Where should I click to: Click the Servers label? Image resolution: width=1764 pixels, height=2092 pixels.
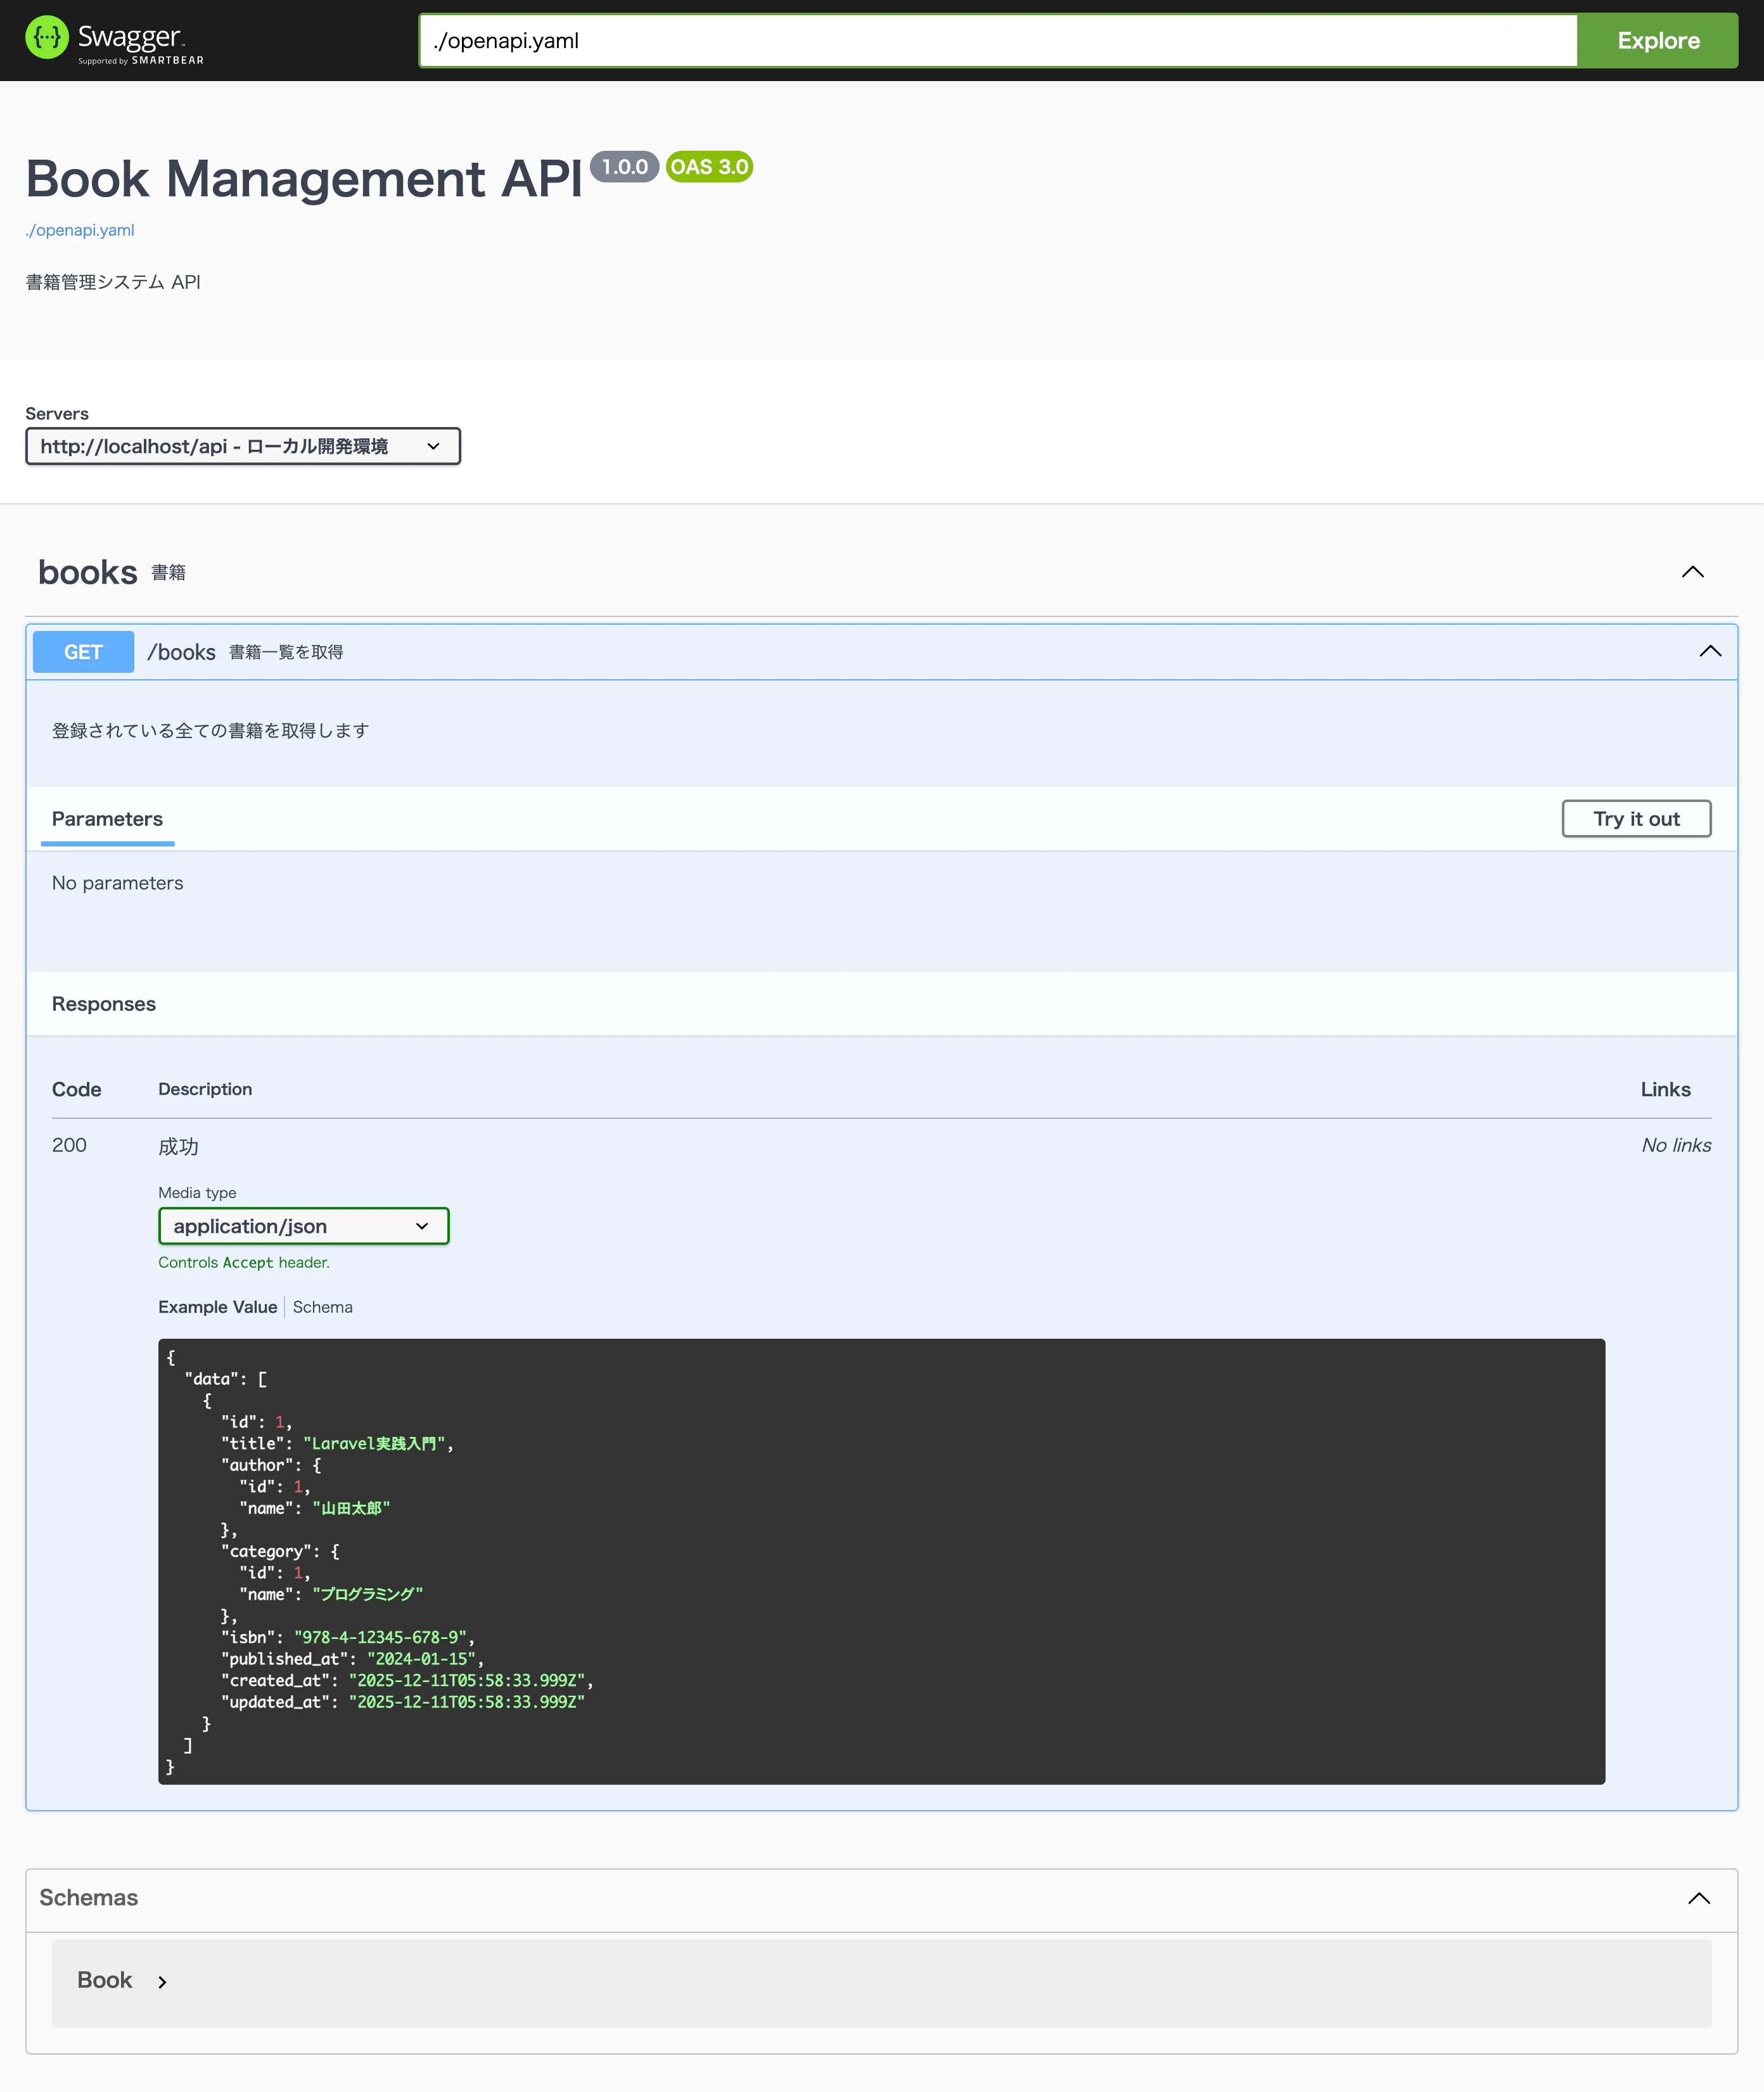[57, 414]
